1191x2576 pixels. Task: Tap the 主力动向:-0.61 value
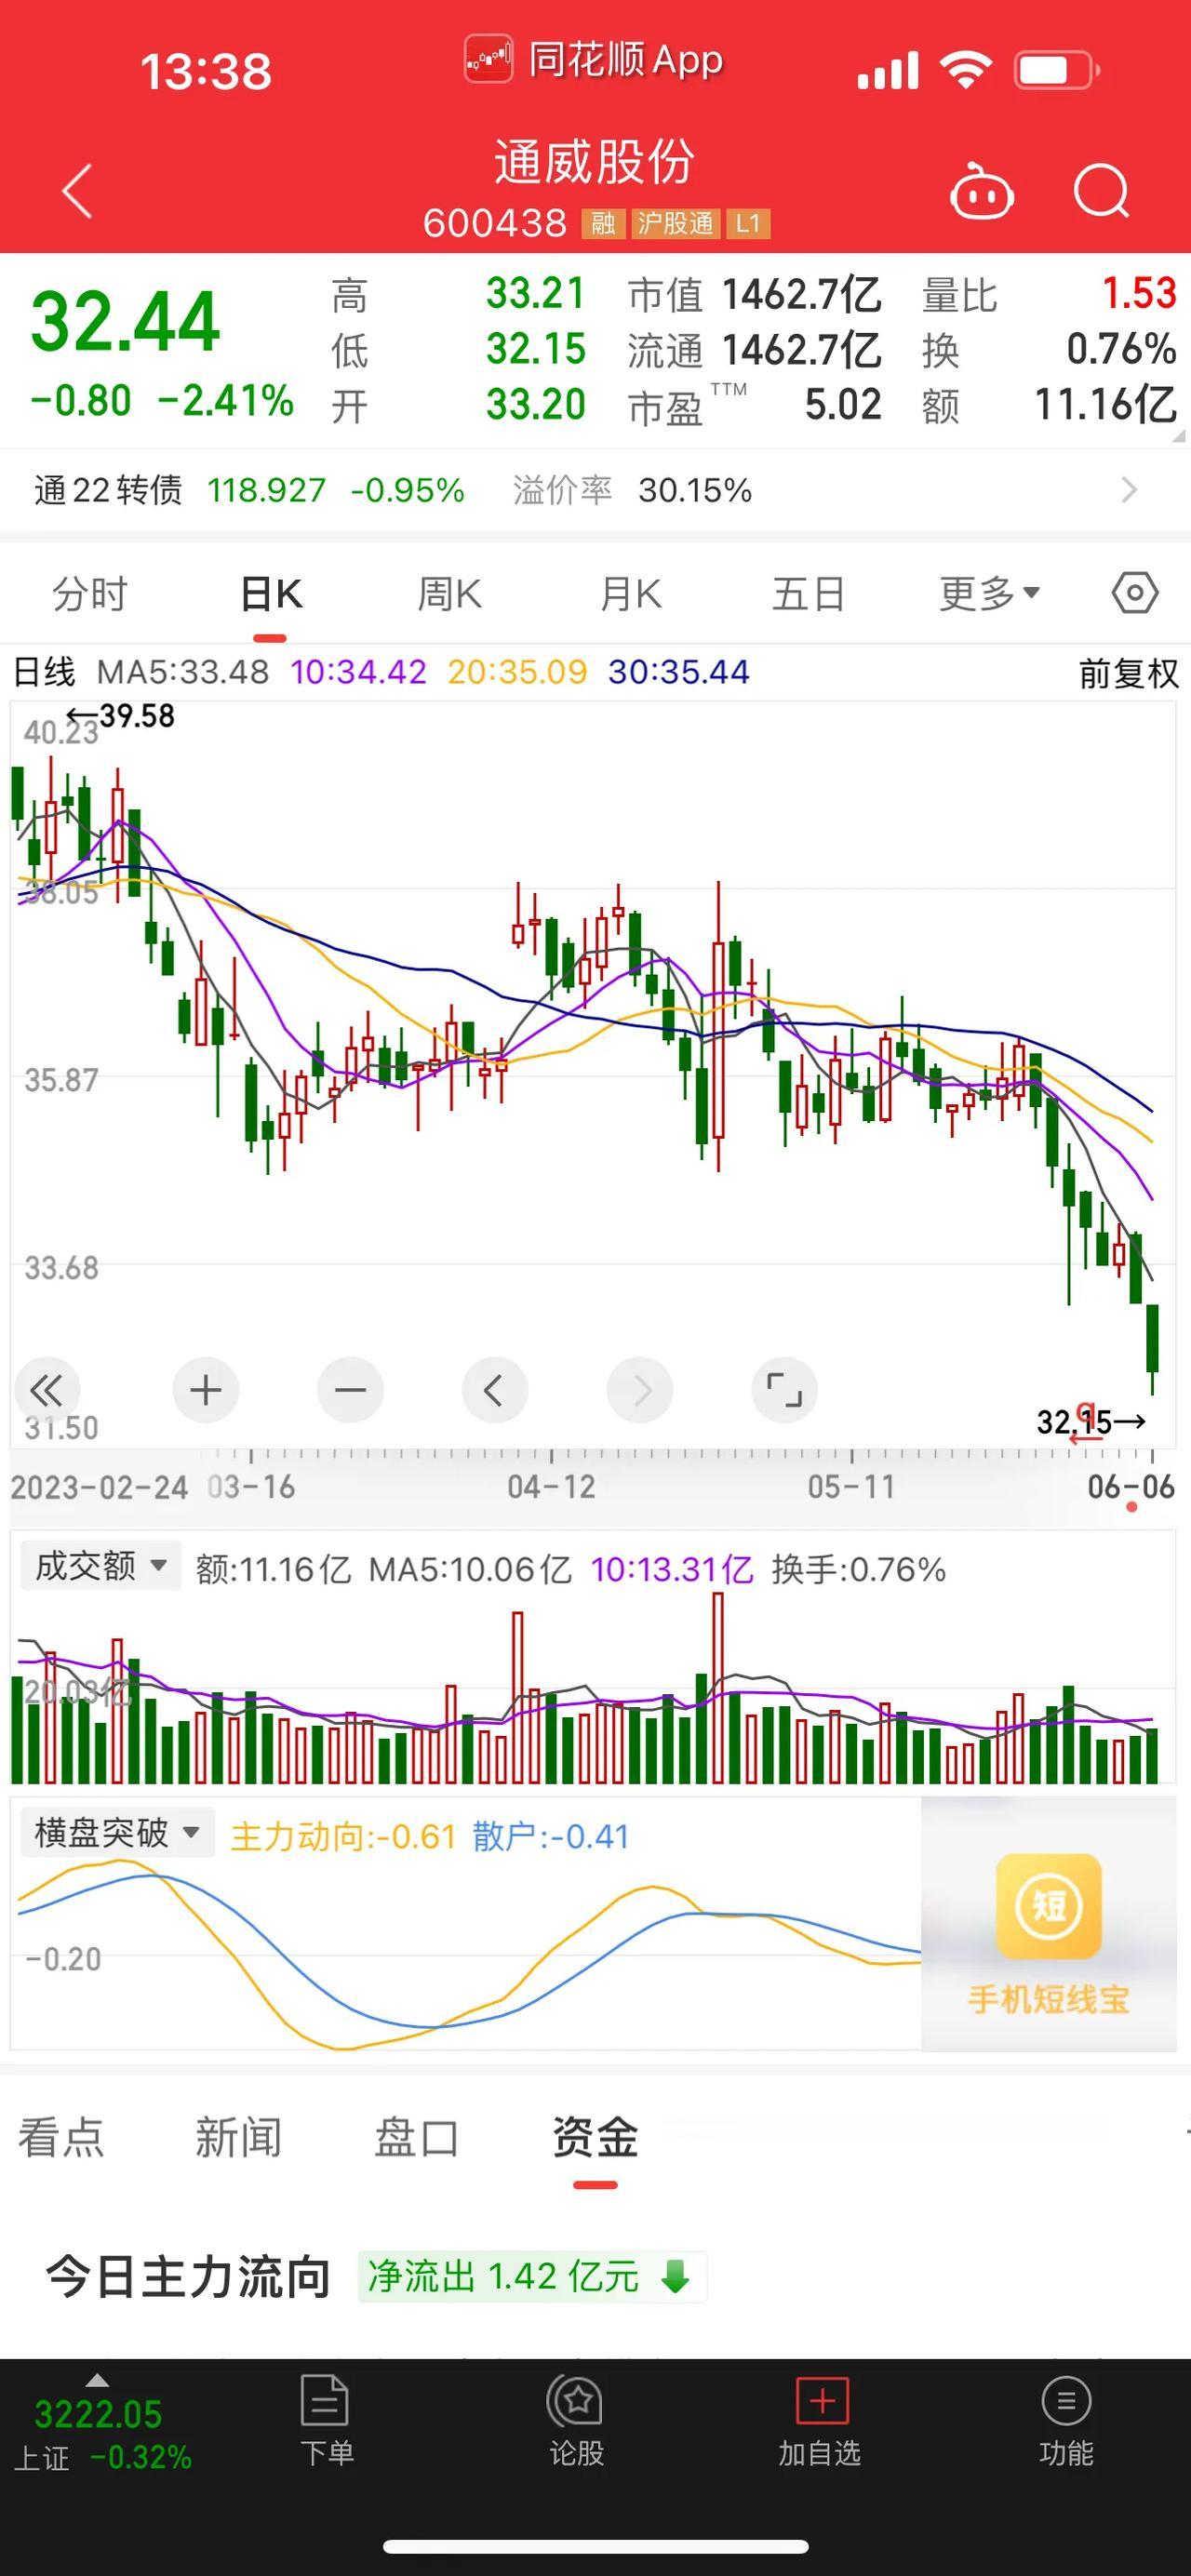tap(343, 1836)
